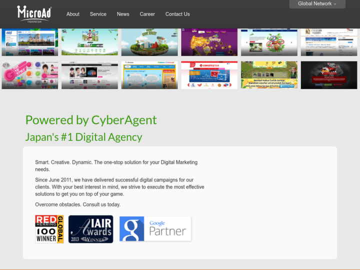Open the About menu item
Image resolution: width=360 pixels, height=270 pixels.
(73, 14)
